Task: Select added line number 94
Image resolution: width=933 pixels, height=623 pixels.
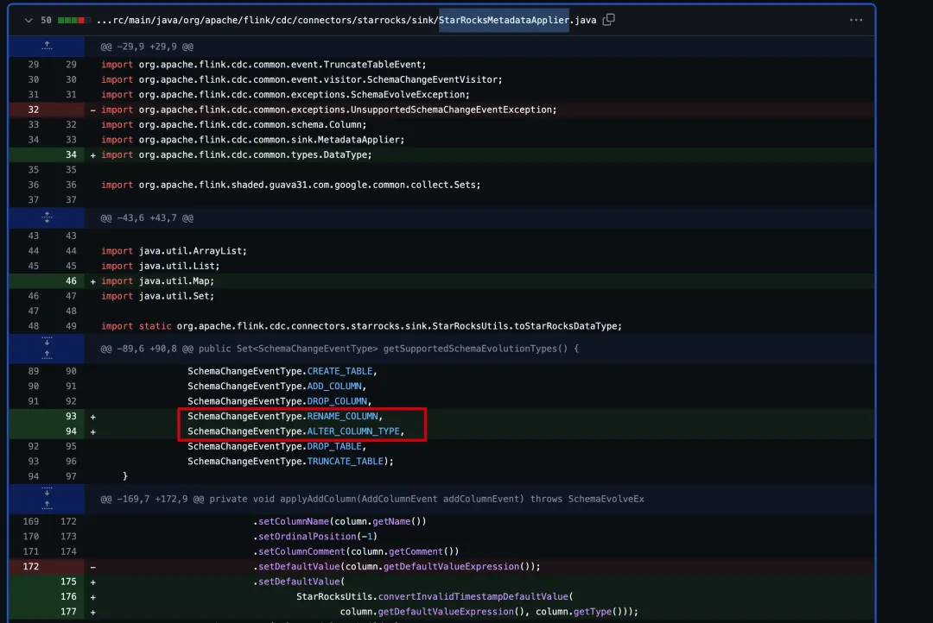Action: (x=71, y=431)
